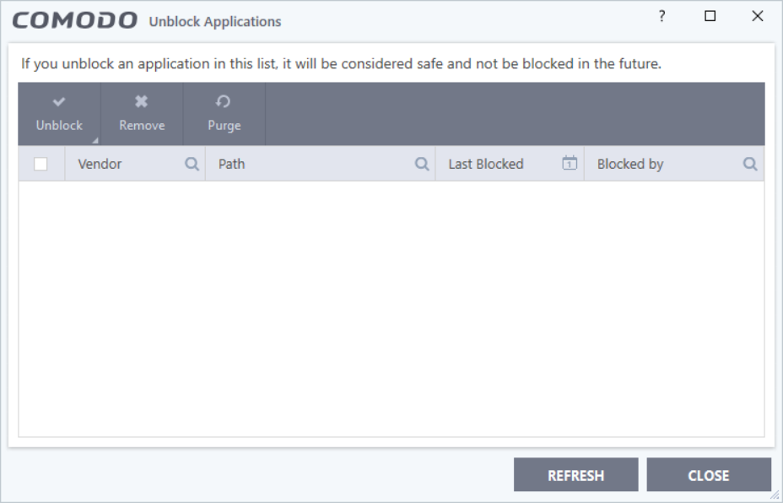This screenshot has height=503, width=783.
Task: Click the Remove X icon
Action: 142,102
